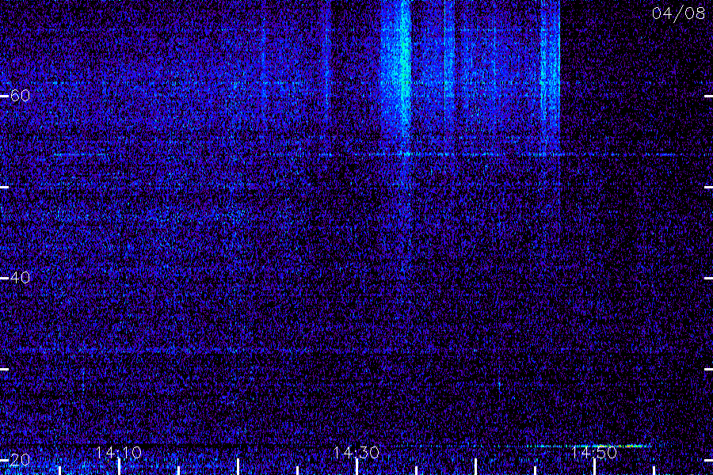This screenshot has height=475, width=713.
Task: Click the 14:30 time label
Action: coord(356,452)
